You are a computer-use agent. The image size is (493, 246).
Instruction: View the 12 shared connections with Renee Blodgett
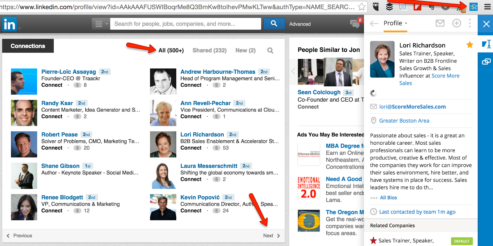pos(82,211)
